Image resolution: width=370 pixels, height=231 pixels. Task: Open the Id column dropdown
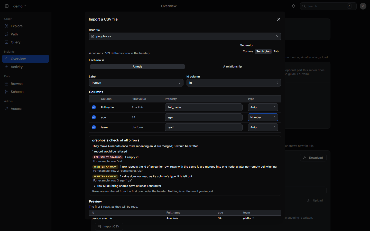(x=234, y=83)
